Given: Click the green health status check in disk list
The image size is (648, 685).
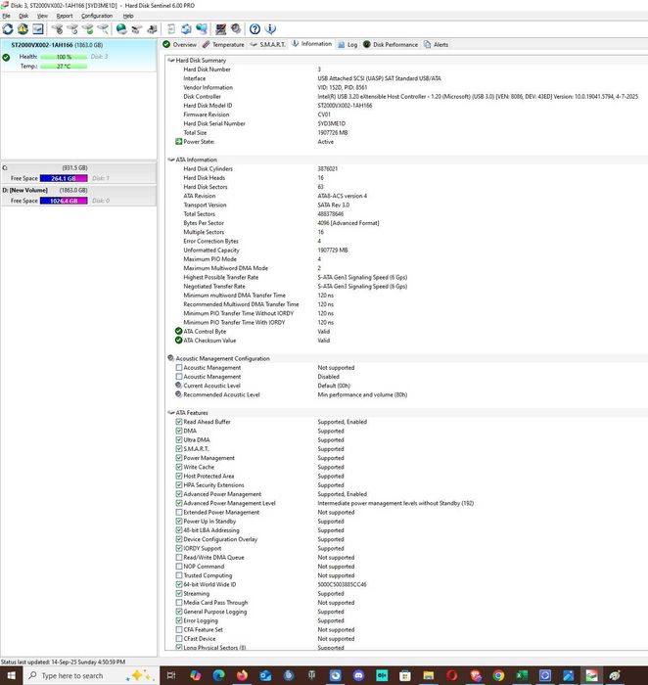Looking at the screenshot, I should click(x=6, y=57).
